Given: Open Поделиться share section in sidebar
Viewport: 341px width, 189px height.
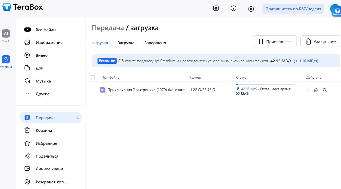Looking at the screenshot, I should click(x=51, y=156).
